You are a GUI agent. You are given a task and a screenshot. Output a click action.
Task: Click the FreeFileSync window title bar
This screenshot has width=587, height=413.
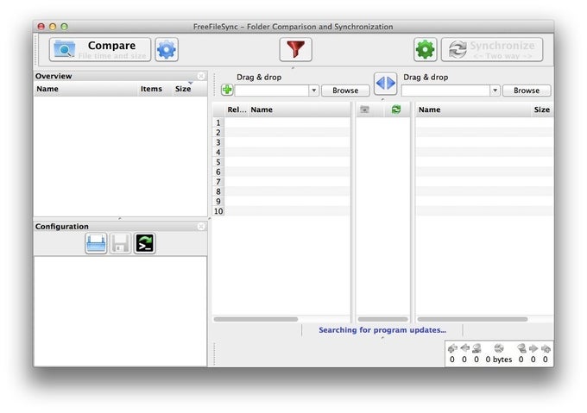pyautogui.click(x=293, y=27)
